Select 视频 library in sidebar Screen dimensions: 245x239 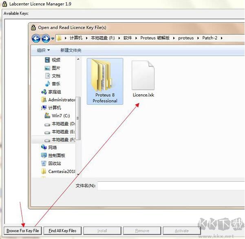tap(56, 60)
